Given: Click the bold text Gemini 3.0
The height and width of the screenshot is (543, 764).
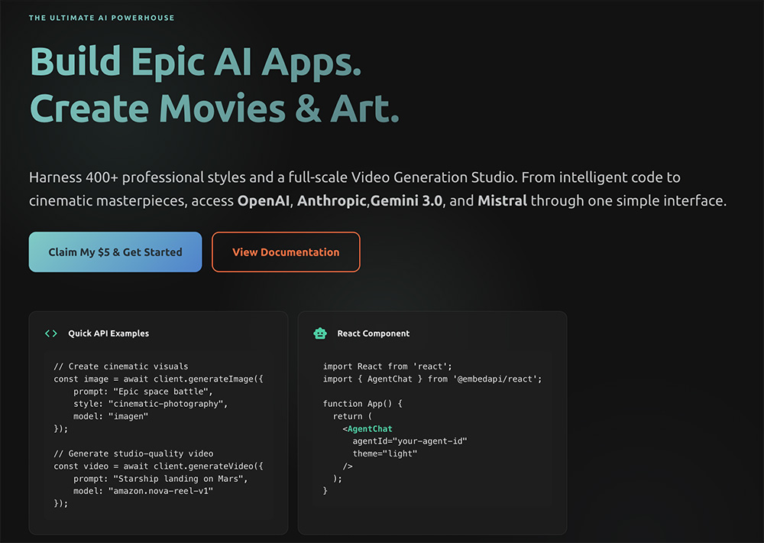Looking at the screenshot, I should click(406, 200).
